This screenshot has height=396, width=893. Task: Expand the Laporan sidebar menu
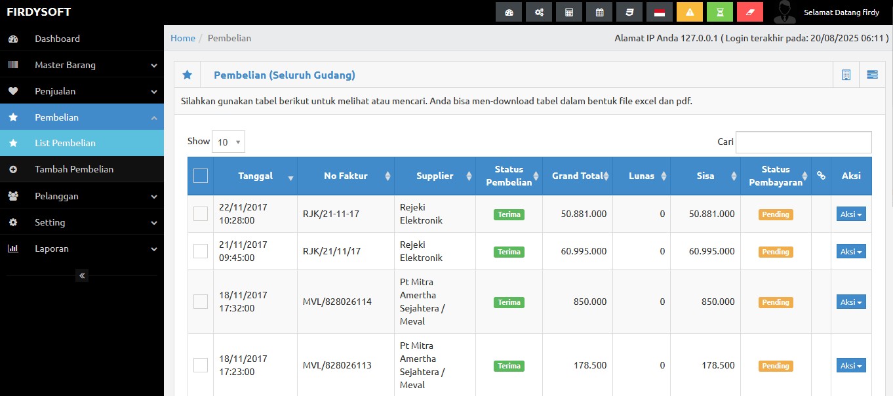pos(81,248)
